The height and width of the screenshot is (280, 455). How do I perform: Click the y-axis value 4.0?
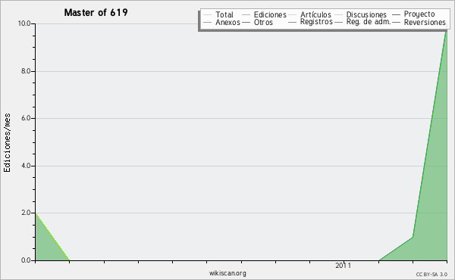tap(26, 166)
